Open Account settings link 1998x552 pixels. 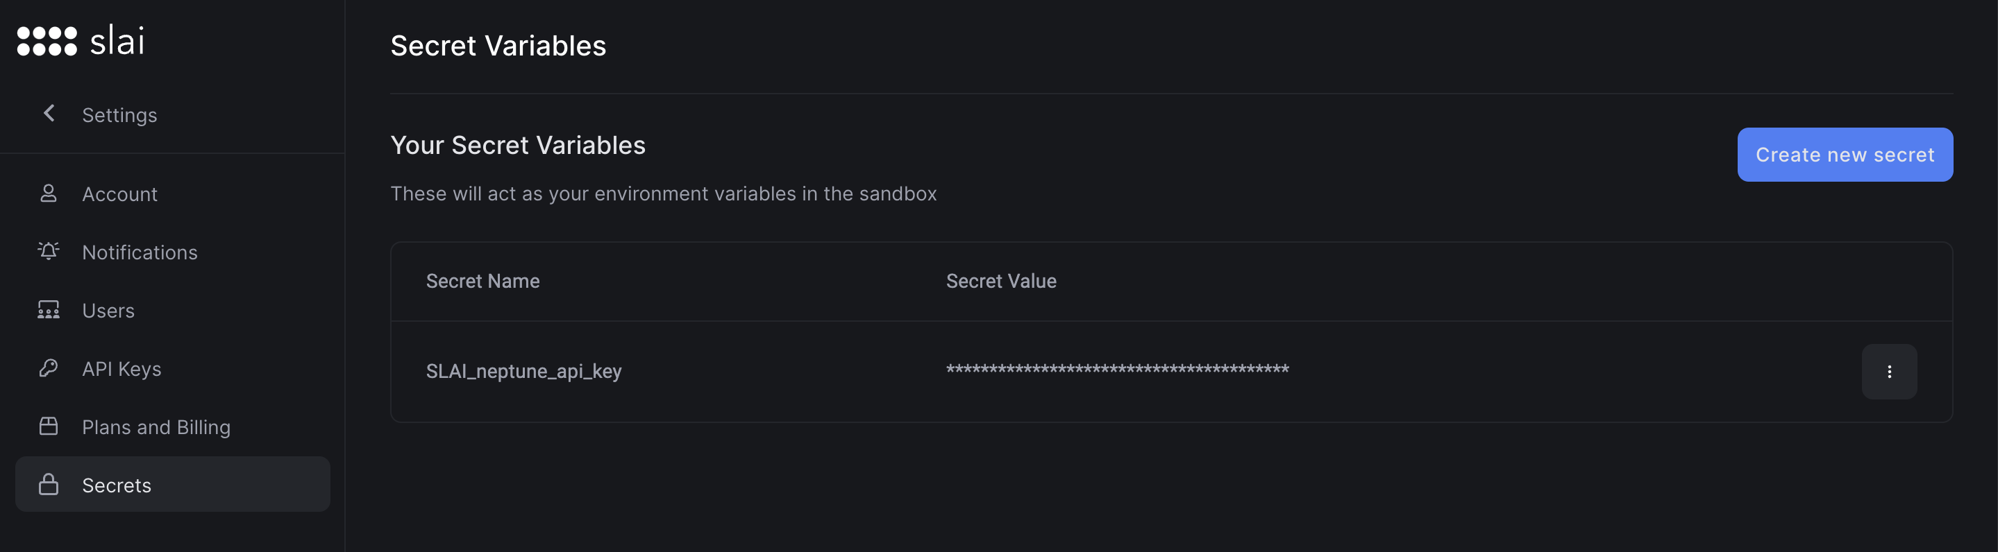120,193
